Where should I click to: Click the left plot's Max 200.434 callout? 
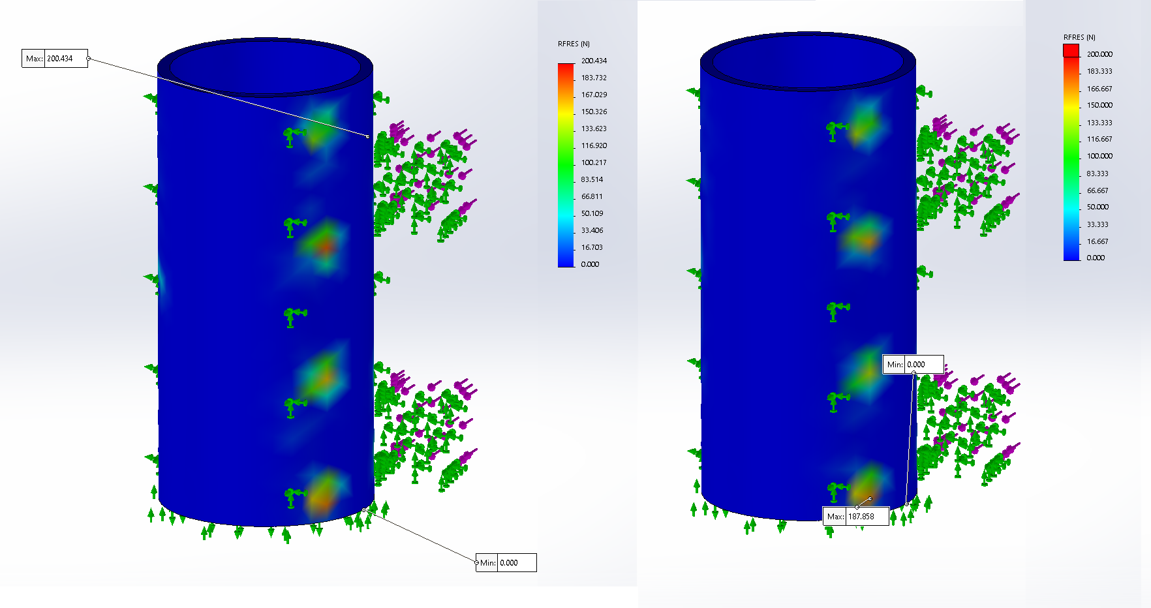[55, 59]
